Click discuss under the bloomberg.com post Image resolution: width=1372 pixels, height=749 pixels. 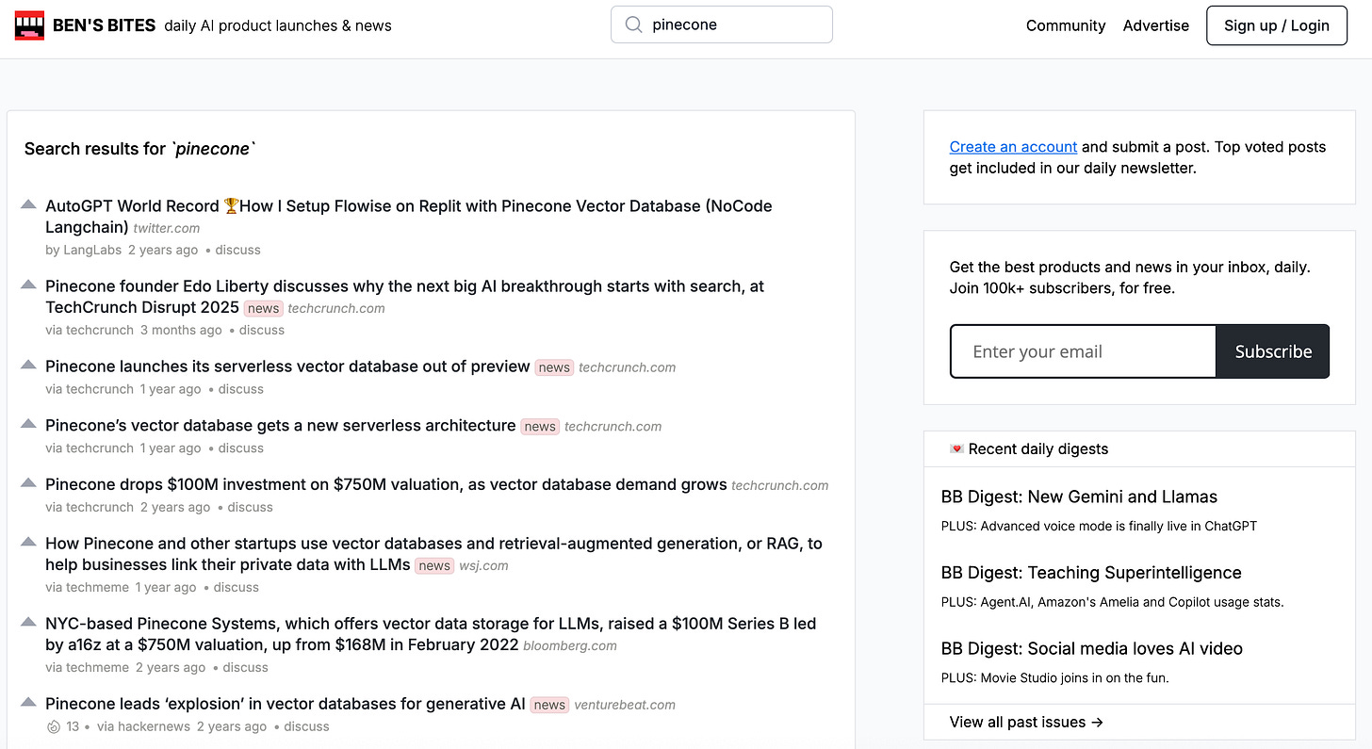coord(246,667)
